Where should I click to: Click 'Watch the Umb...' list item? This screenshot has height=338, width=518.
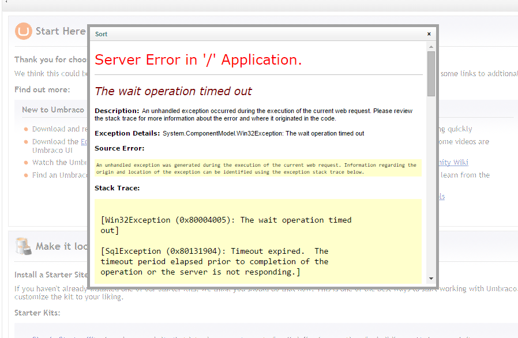59,163
